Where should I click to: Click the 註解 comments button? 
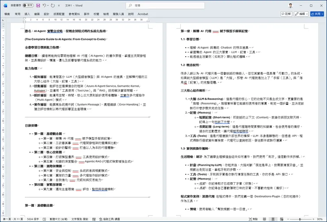[x=286, y=14]
